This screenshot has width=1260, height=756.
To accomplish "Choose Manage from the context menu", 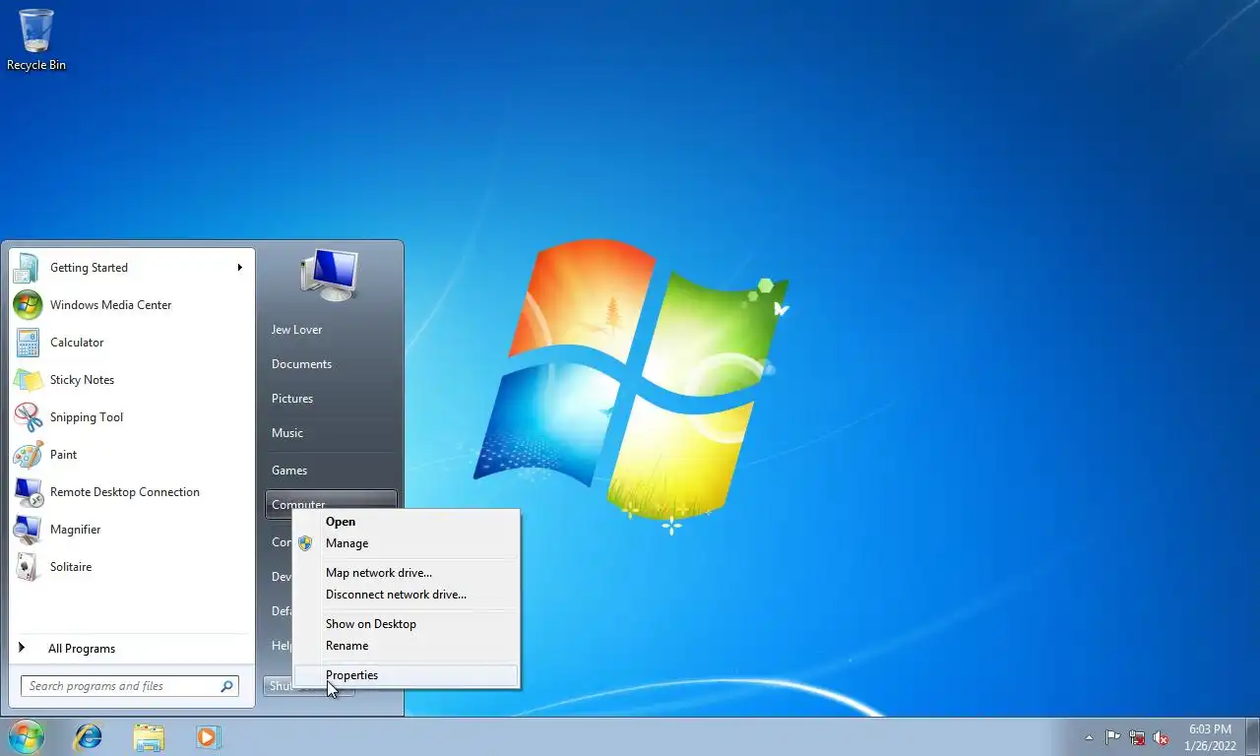I will pos(407,543).
